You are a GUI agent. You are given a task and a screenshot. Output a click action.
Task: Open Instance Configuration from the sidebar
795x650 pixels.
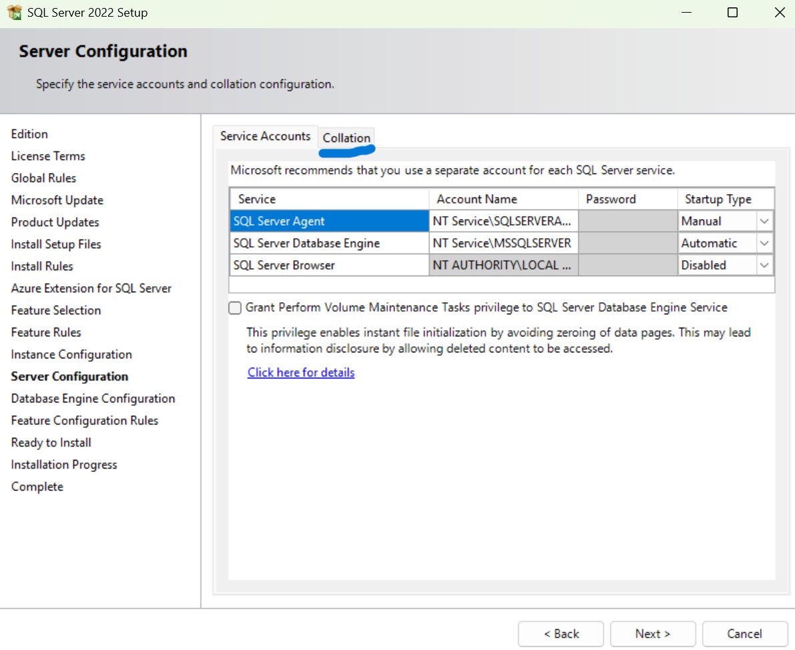(71, 354)
